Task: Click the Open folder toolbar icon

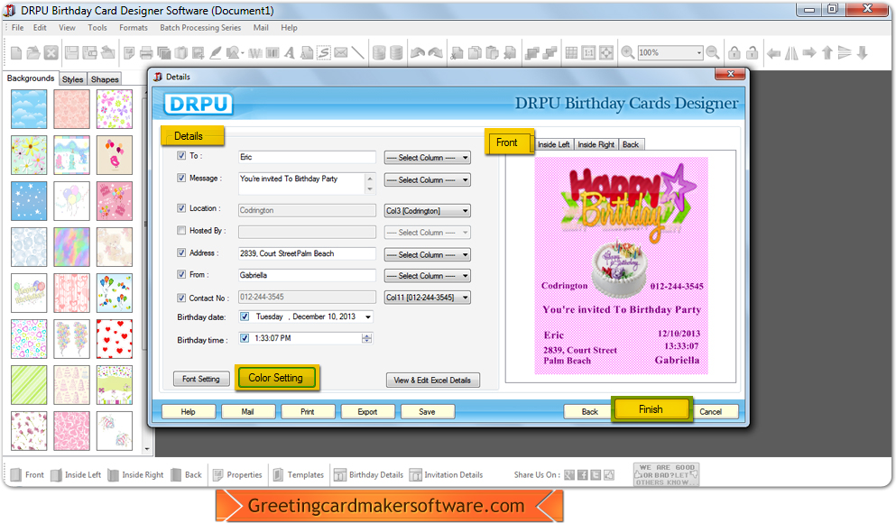Action: pos(33,53)
